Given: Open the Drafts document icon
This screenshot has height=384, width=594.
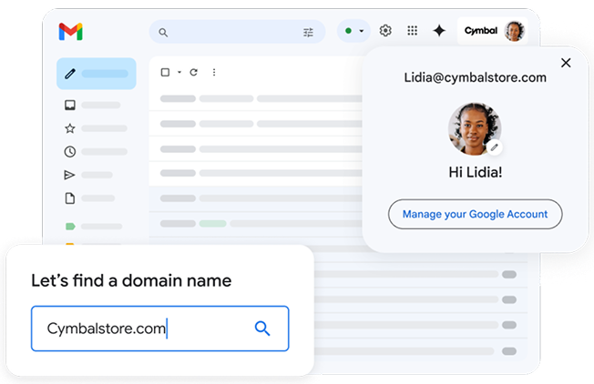Looking at the screenshot, I should coord(70,198).
